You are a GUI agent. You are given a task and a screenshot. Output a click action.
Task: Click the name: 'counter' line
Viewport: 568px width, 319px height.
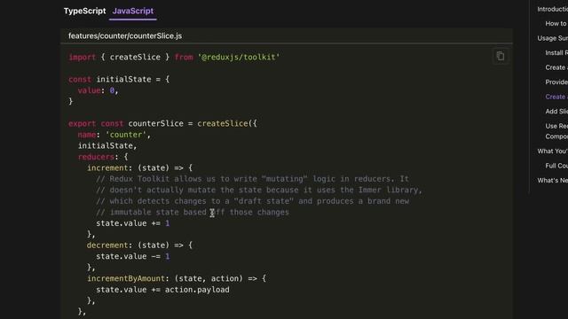(x=114, y=135)
